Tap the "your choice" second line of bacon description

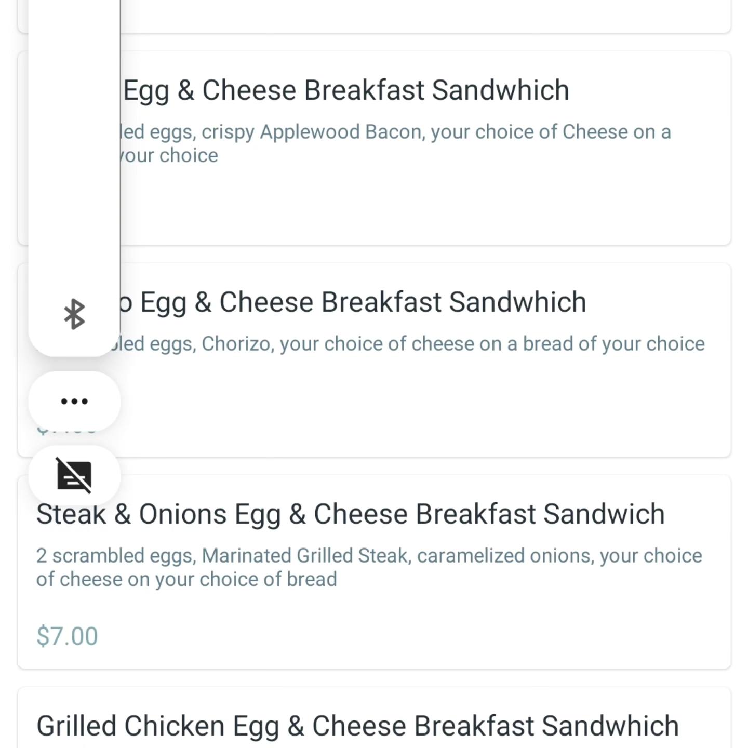tap(169, 155)
